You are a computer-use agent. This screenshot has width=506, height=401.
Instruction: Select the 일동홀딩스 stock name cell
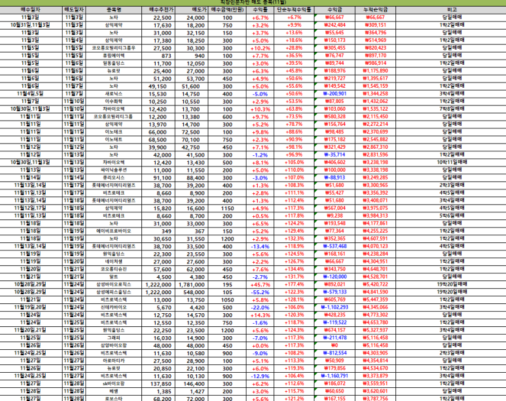coord(114,64)
